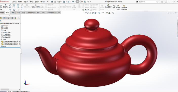The image size is (178, 92).
Task: Open dropdown arrow next to Line tool
Action: [x=12, y=5]
